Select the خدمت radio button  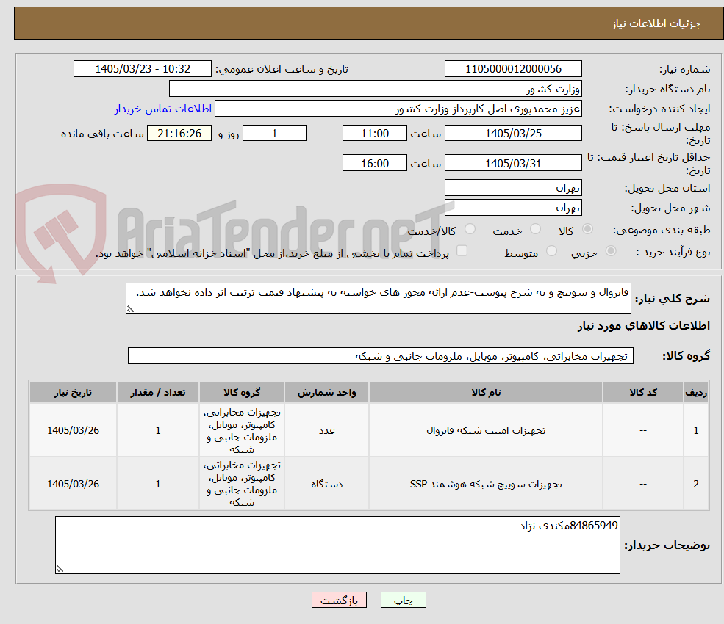tap(535, 229)
